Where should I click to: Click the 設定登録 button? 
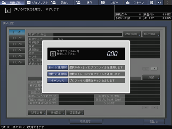[x=75, y=113]
